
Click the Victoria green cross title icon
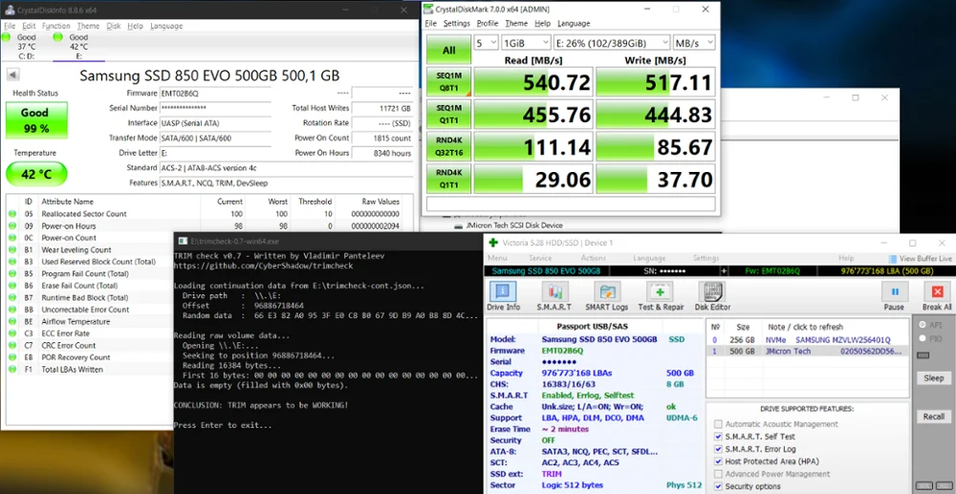[492, 243]
